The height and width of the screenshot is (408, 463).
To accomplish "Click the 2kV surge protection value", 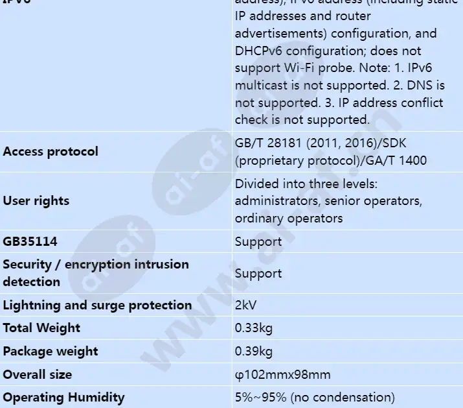I will (245, 305).
